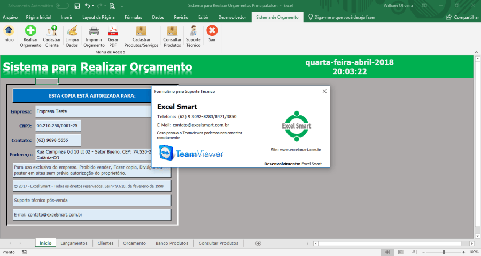Click the Imprimir Orçamento printer icon
The height and width of the screenshot is (256, 481).
[94, 30]
